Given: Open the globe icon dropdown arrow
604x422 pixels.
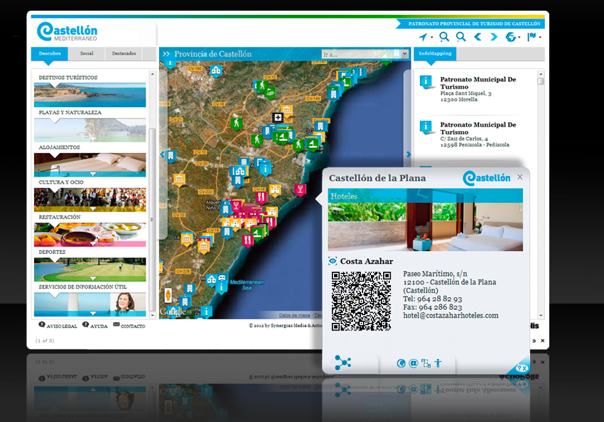Looking at the screenshot, I should tap(519, 38).
